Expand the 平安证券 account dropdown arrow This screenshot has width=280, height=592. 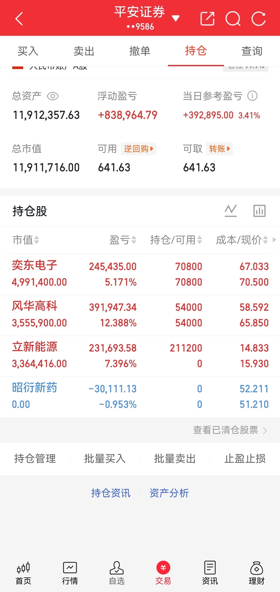click(176, 18)
